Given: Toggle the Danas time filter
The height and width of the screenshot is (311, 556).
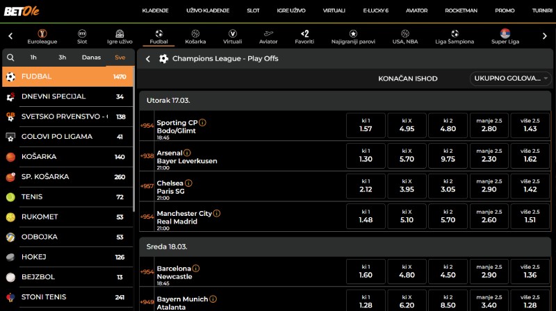Looking at the screenshot, I should [x=91, y=58].
